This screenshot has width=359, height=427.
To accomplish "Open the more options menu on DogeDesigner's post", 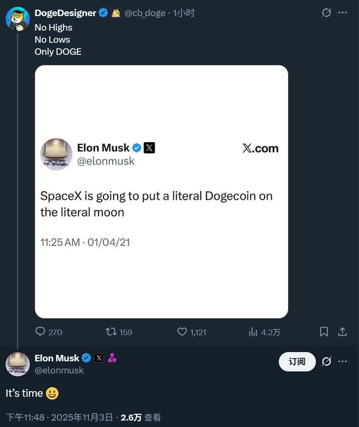I will coord(342,13).
